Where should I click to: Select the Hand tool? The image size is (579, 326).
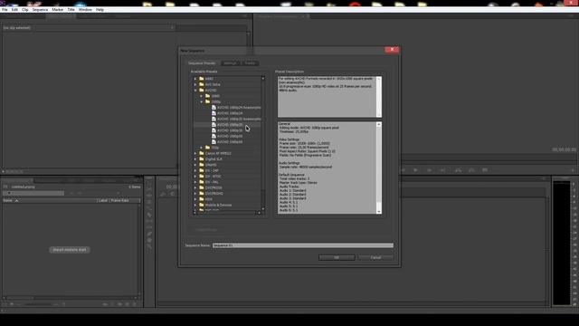click(x=149, y=240)
